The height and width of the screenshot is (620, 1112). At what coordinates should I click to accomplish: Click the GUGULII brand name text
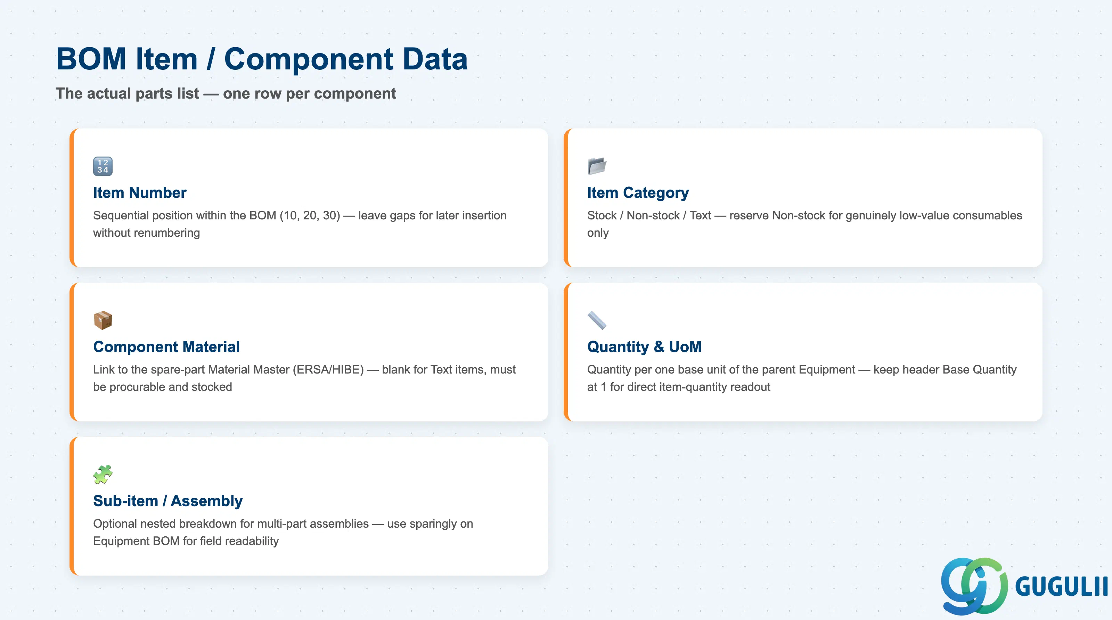[1062, 587]
